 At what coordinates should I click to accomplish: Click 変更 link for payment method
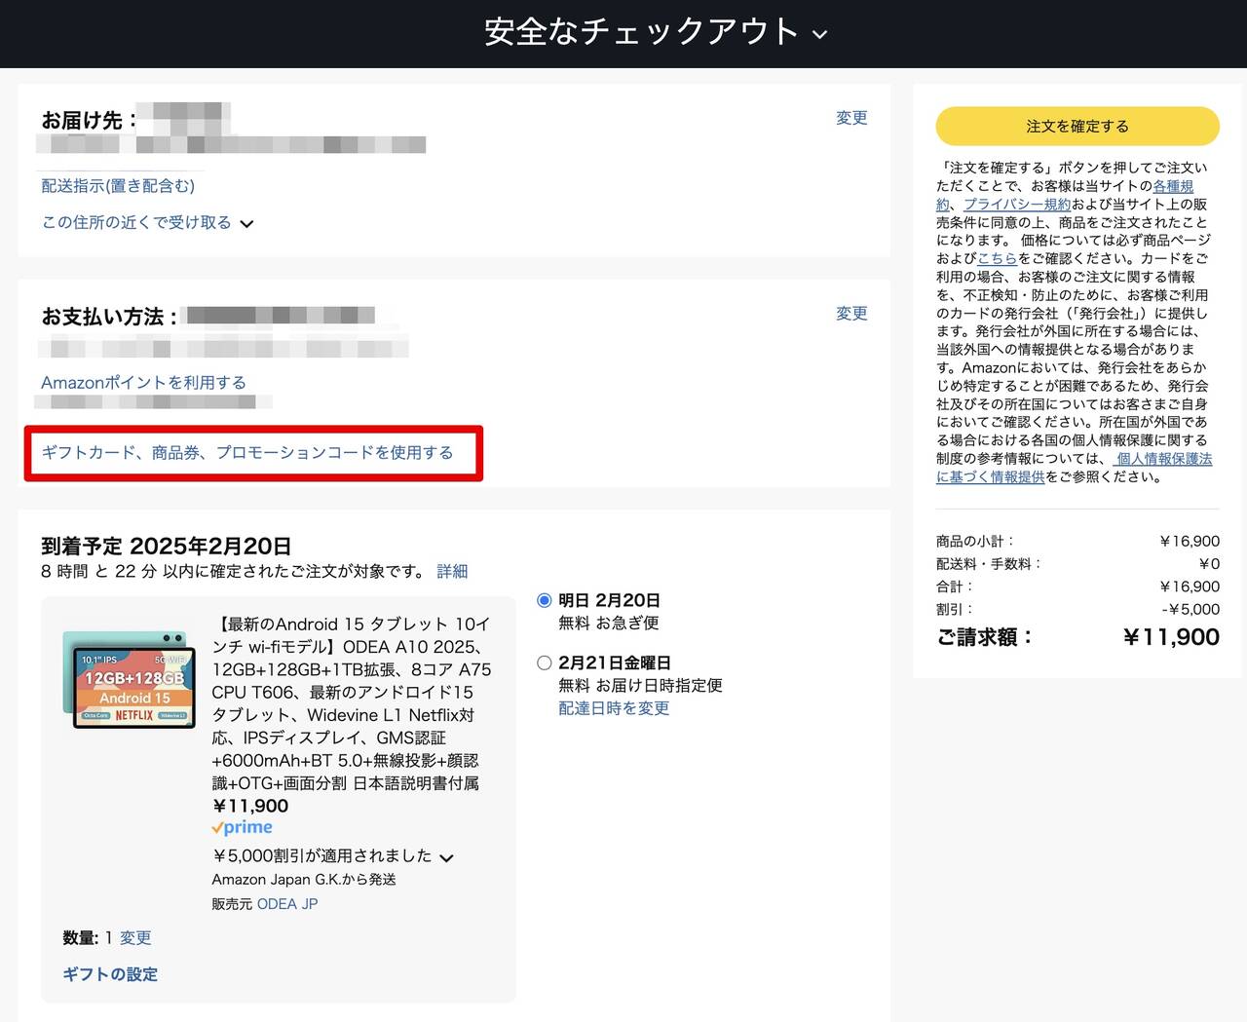(x=850, y=314)
